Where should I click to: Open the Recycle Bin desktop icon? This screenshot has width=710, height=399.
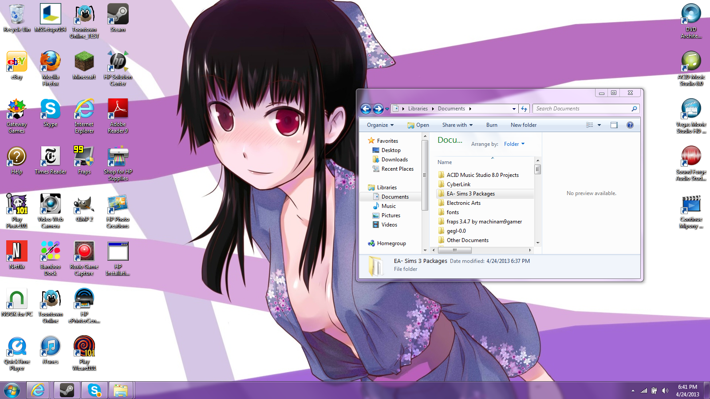(17, 18)
